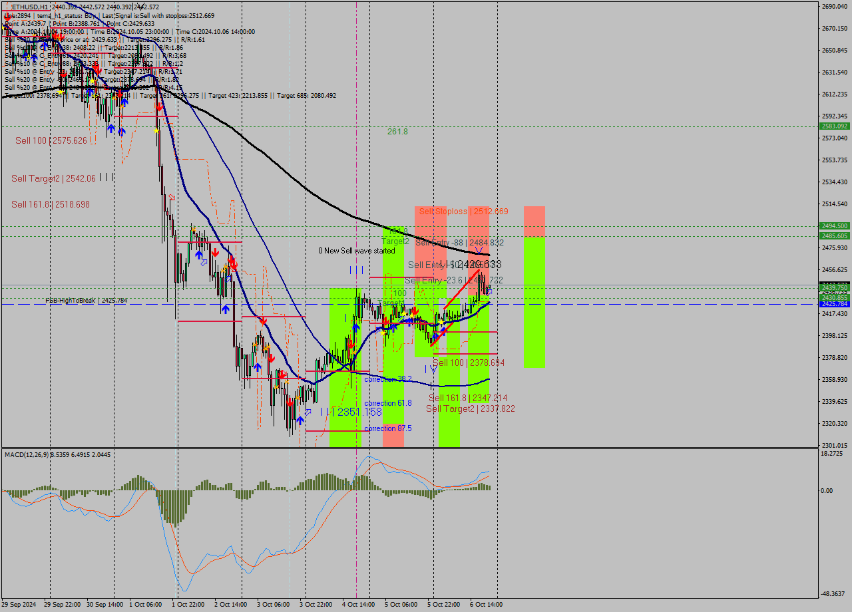
Task: Click the MACD(12,26,9) indicator label
Action: [x=57, y=454]
